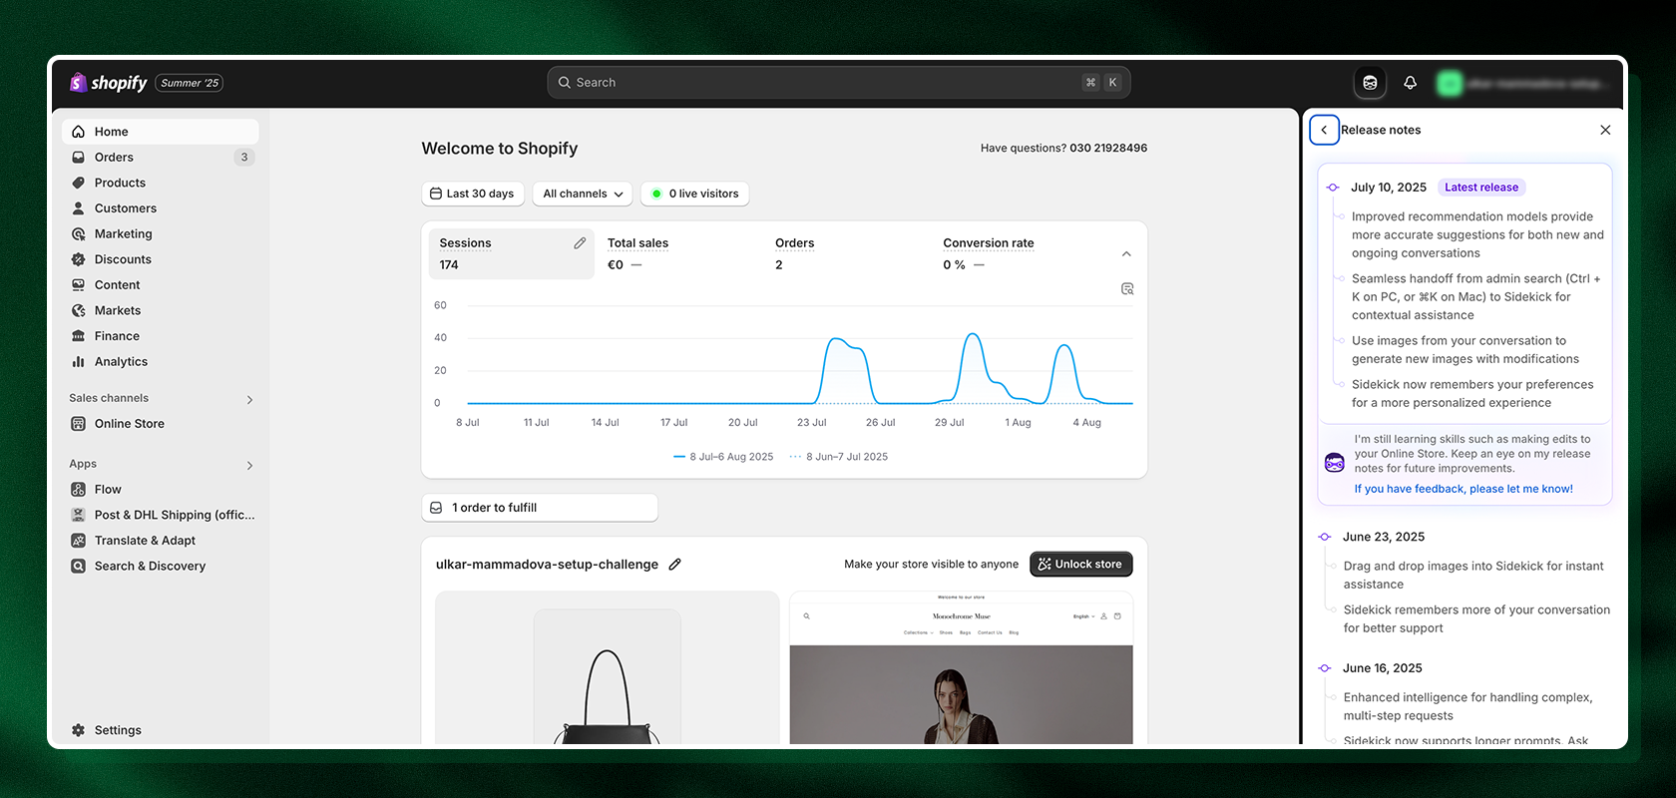Click the Finance bank icon
This screenshot has height=798, width=1676.
pyautogui.click(x=78, y=336)
